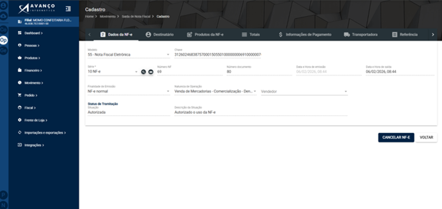
Task: Click the Transportadora truck icon
Action: [347, 35]
